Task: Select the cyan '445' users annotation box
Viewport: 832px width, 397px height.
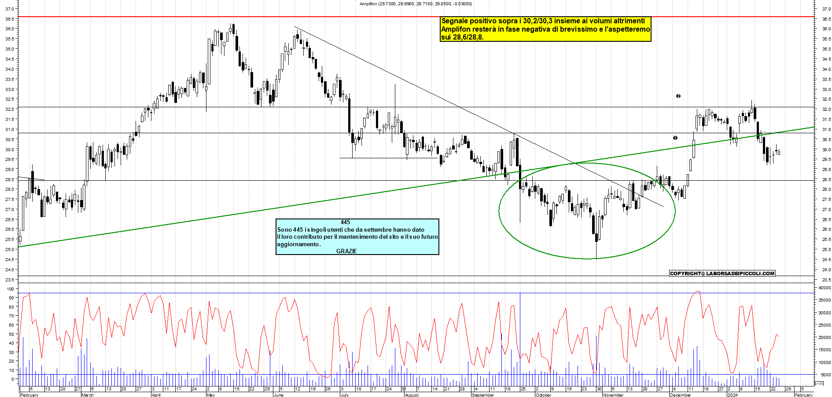Action: pos(357,237)
